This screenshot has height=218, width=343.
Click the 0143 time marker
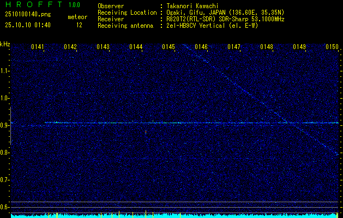point(103,47)
